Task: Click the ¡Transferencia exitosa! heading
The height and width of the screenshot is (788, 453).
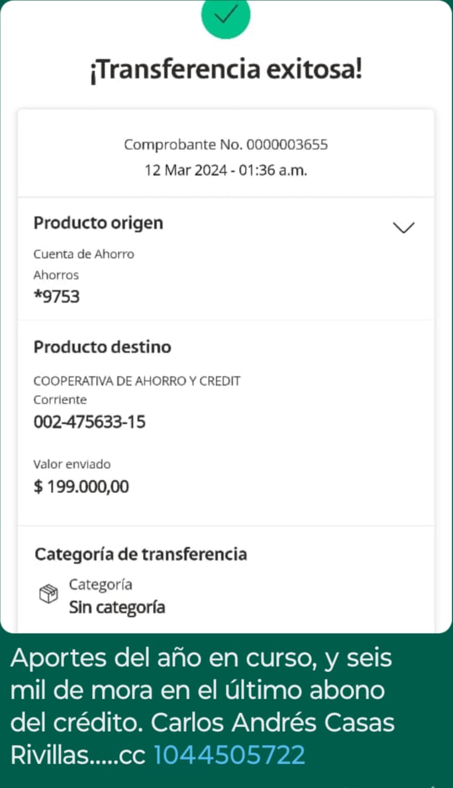Action: tap(226, 70)
